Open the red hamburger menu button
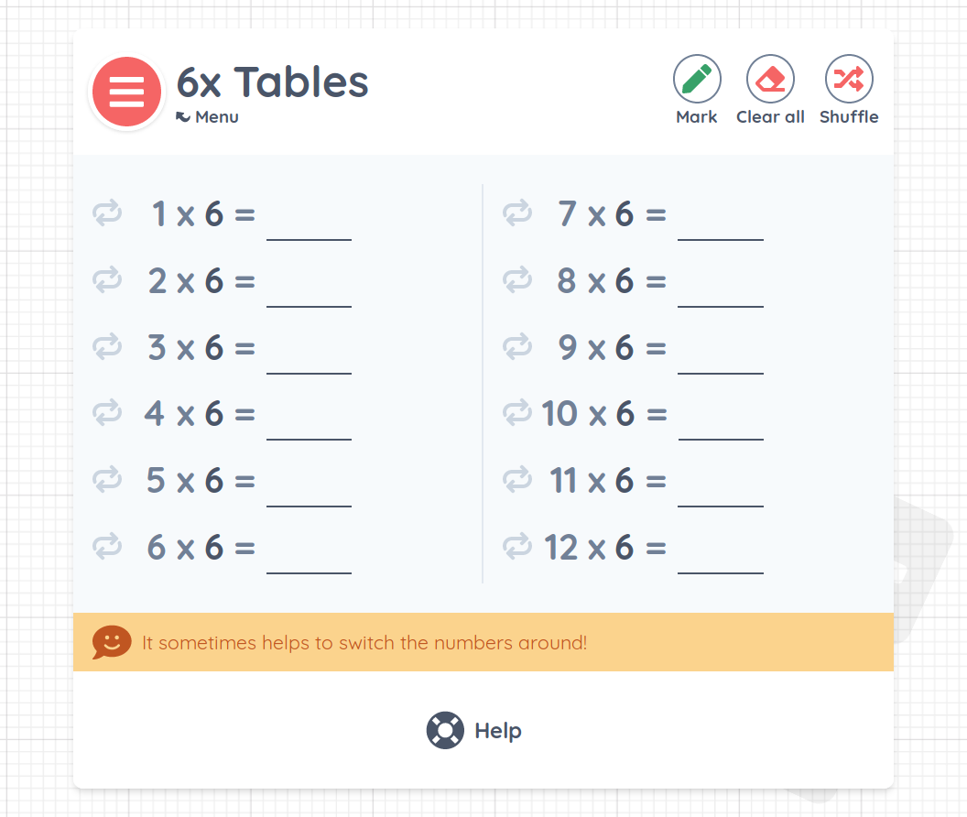The image size is (967, 817). [x=126, y=92]
